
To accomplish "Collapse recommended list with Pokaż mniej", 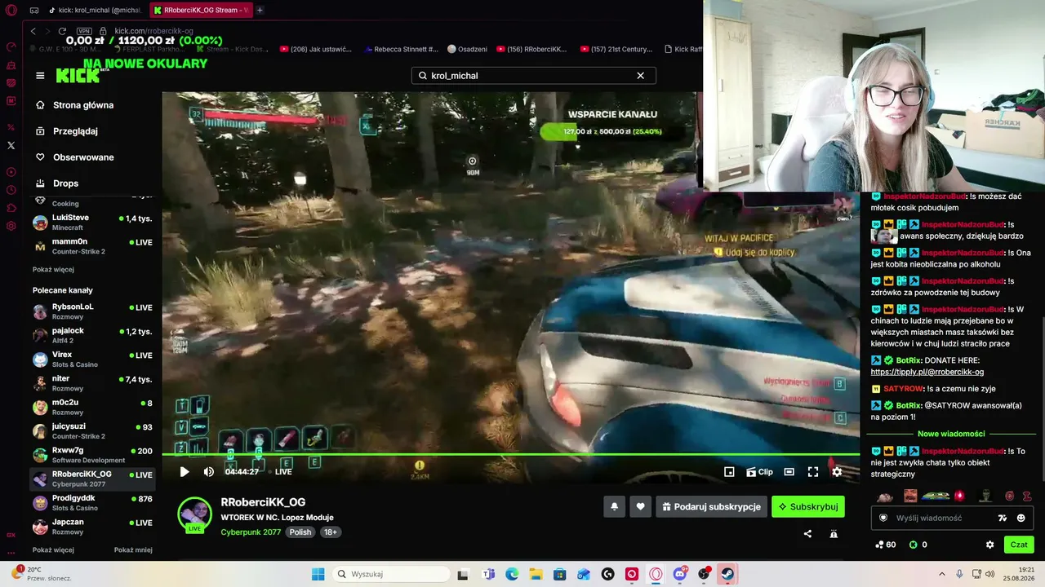I will click(133, 549).
